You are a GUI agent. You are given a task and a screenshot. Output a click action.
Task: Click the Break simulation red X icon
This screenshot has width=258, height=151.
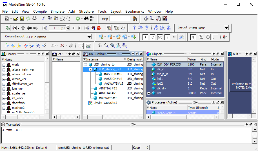[x=93, y=28]
